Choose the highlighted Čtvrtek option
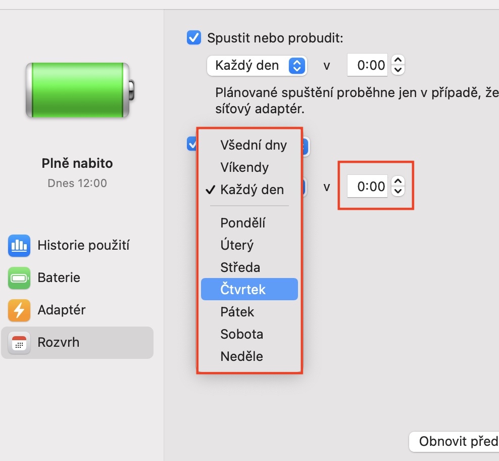Viewport: 499px width, 461px height. coord(243,290)
